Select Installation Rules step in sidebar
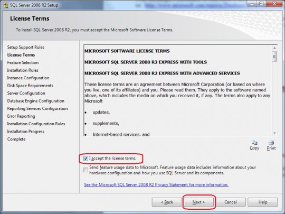Screen dimensions: 285x214 23,70
